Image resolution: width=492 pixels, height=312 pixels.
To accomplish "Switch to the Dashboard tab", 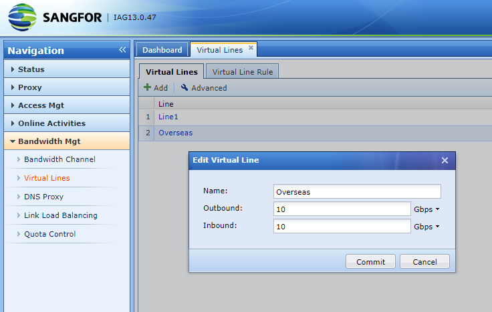I will pyautogui.click(x=162, y=50).
